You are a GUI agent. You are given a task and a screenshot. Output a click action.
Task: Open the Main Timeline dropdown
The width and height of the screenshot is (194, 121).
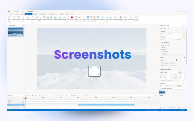click(20, 98)
